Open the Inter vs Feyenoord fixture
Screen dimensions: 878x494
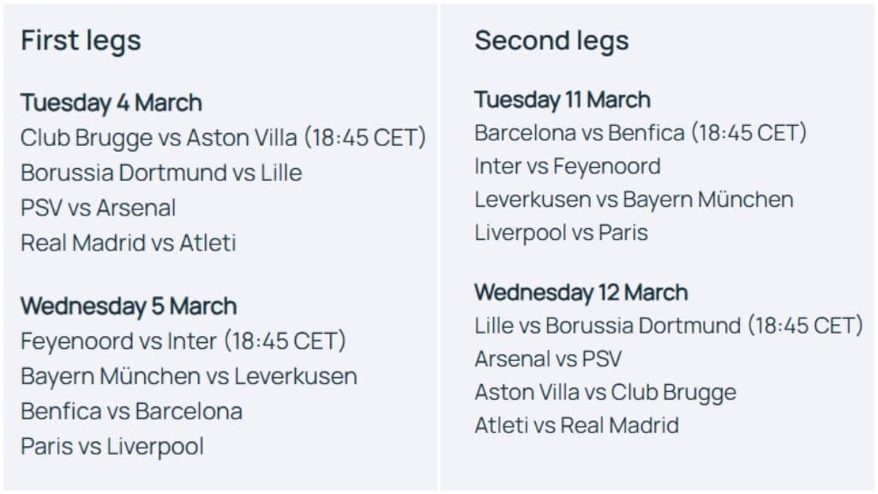pyautogui.click(x=568, y=166)
